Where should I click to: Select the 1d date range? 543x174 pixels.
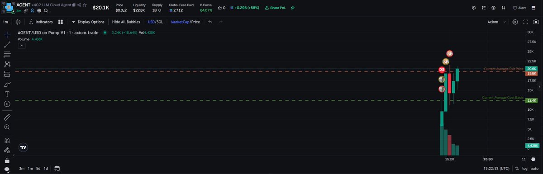coord(46,169)
